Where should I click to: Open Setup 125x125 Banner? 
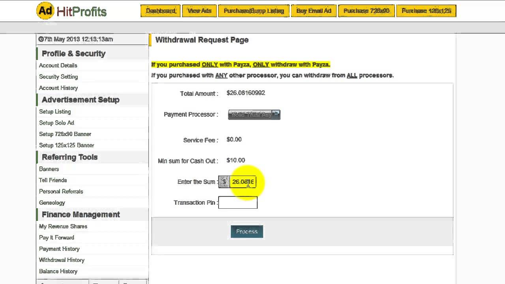click(x=66, y=145)
